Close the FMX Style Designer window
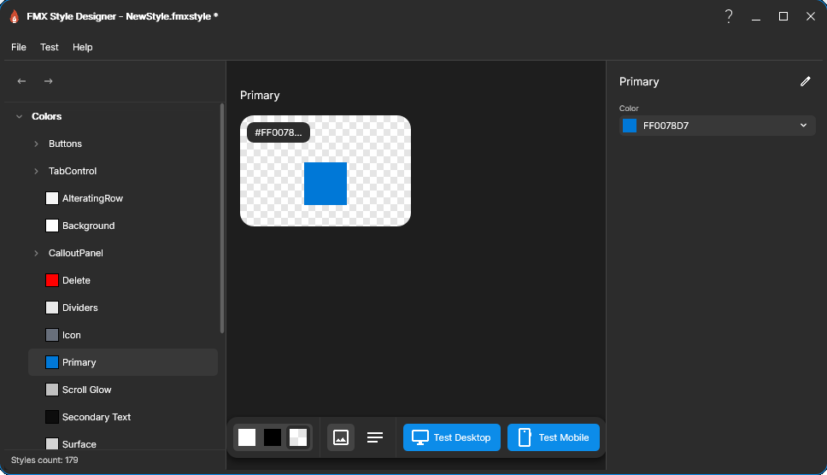 coord(811,16)
